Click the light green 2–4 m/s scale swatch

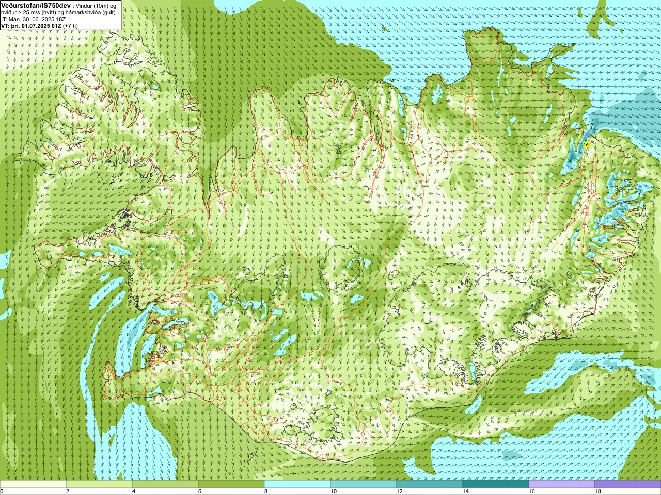click(x=99, y=484)
